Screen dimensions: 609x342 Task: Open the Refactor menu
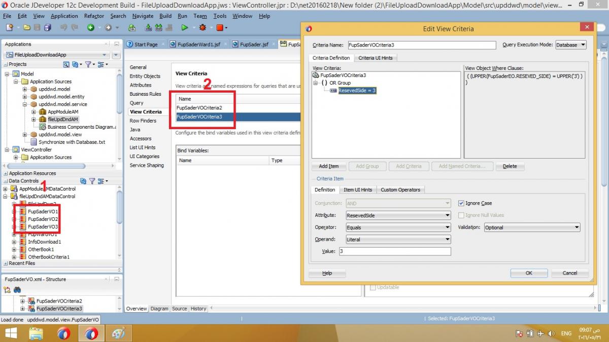click(94, 16)
